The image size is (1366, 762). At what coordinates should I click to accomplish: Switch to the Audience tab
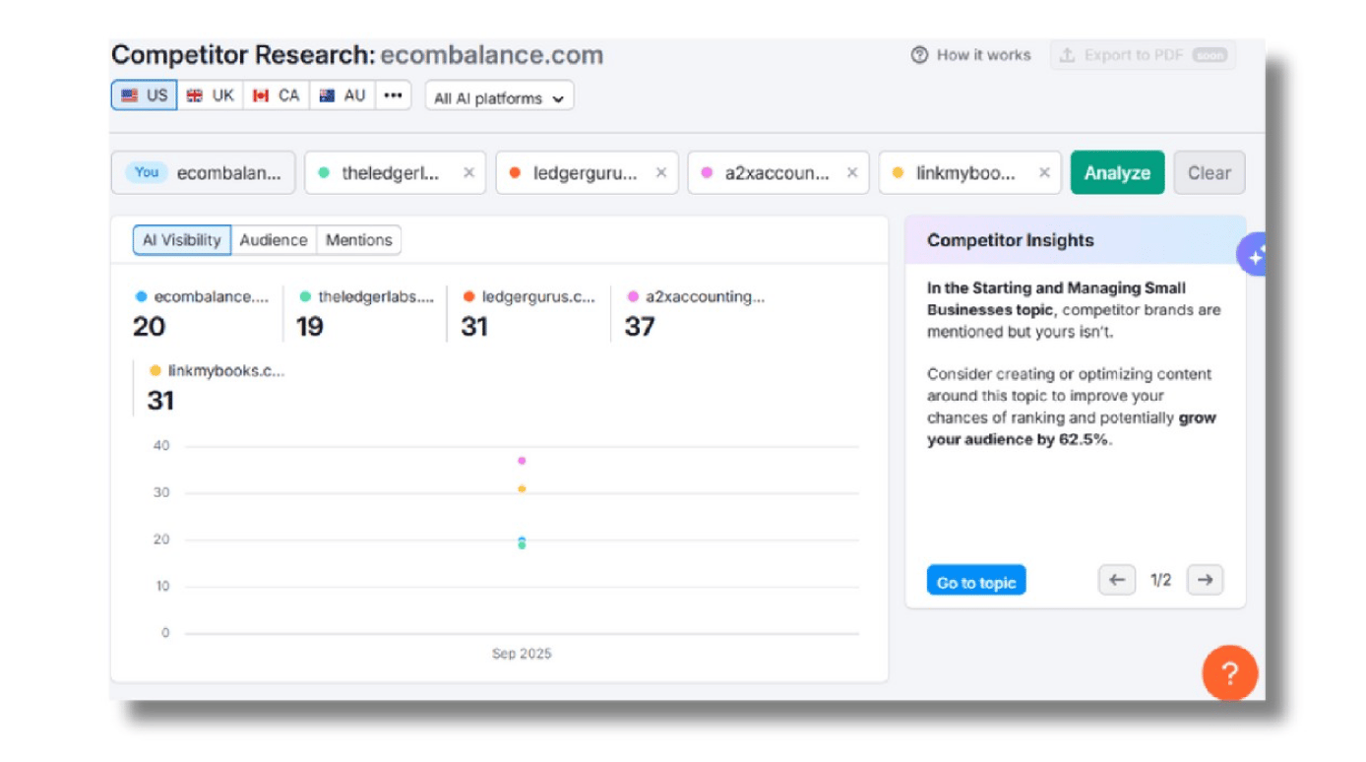click(274, 240)
